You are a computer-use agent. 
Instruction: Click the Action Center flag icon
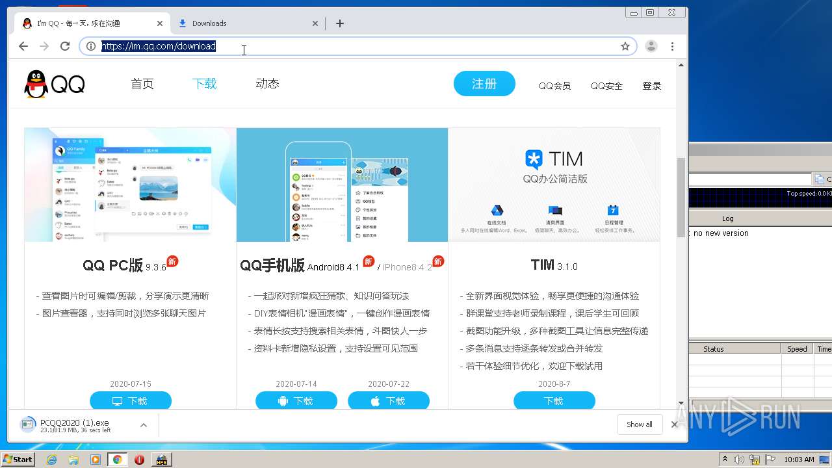coord(770,460)
